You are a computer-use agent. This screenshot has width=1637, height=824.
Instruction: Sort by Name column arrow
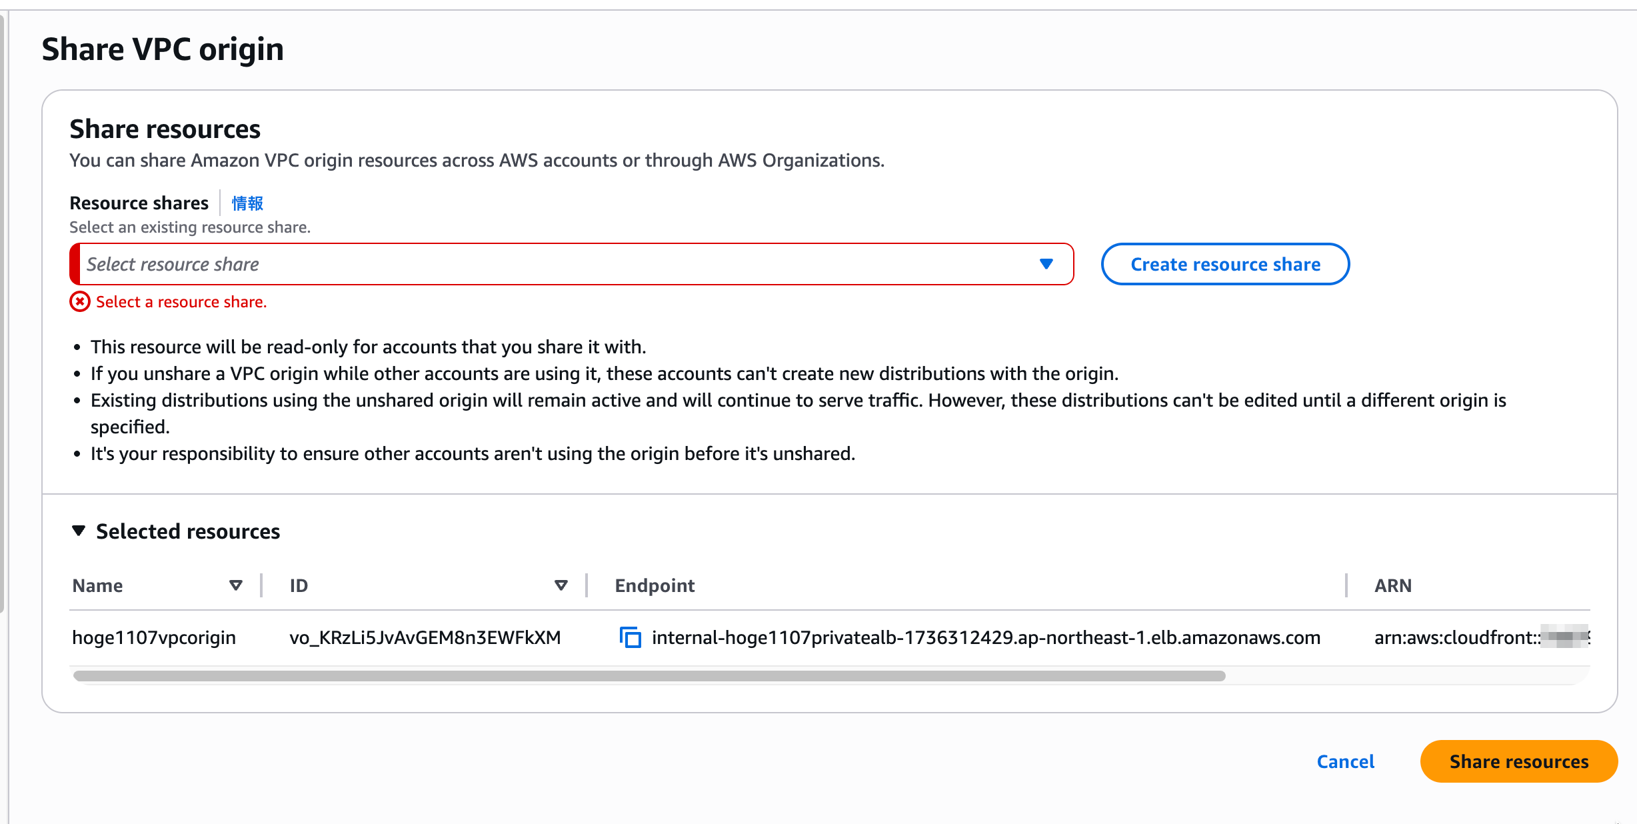(x=235, y=585)
